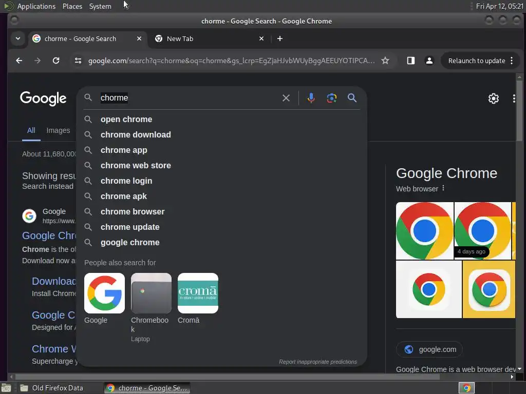Open the tab search dropdown arrow
Image resolution: width=526 pixels, height=394 pixels.
pyautogui.click(x=18, y=38)
